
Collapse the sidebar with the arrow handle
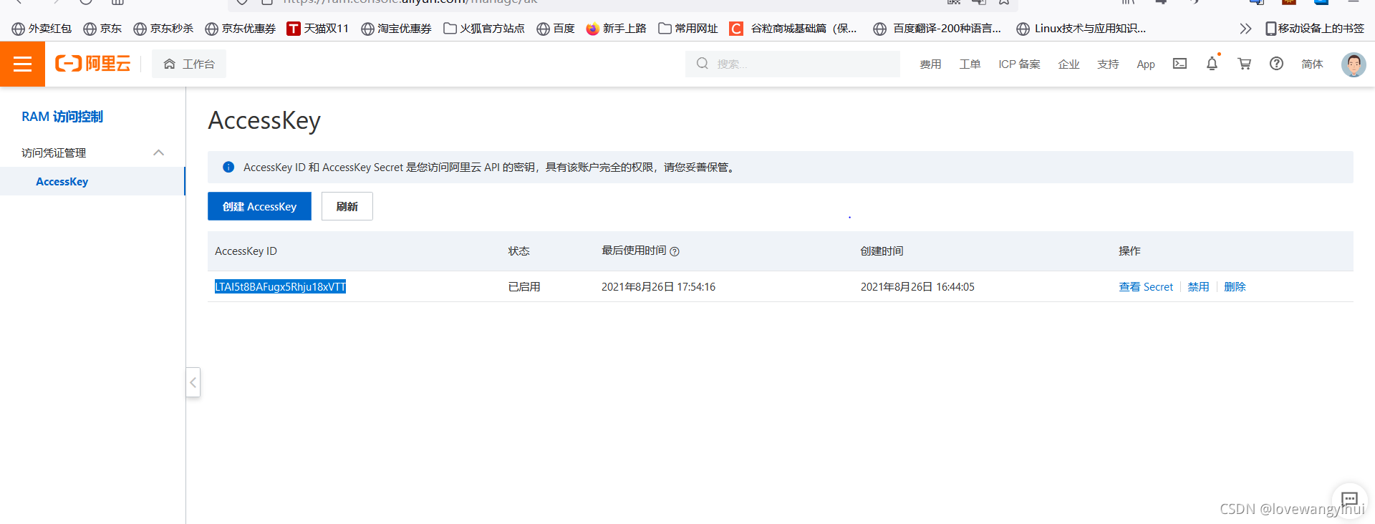pyautogui.click(x=193, y=382)
